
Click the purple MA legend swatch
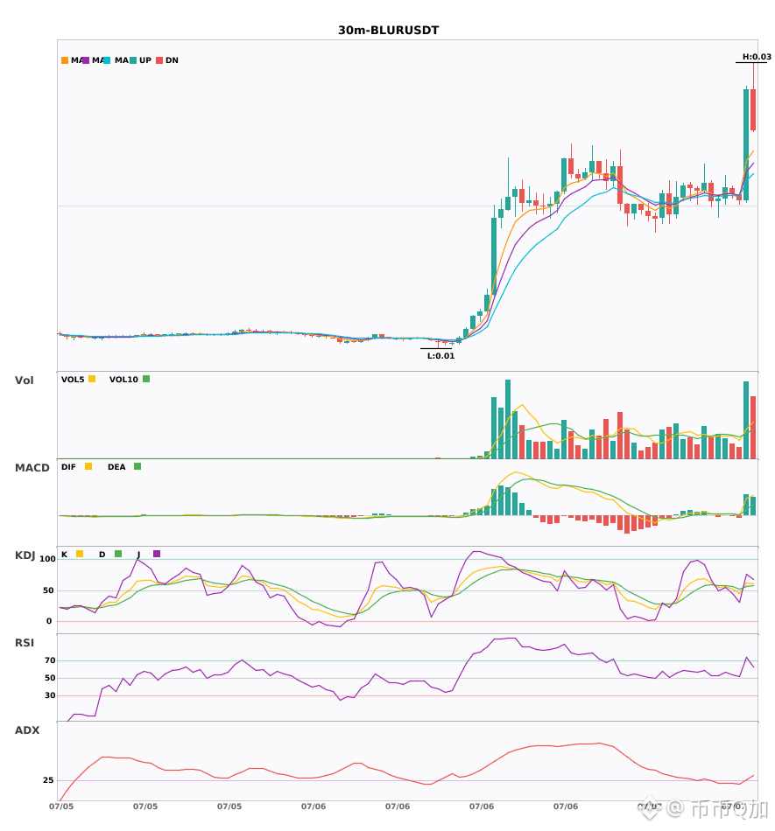[x=86, y=60]
